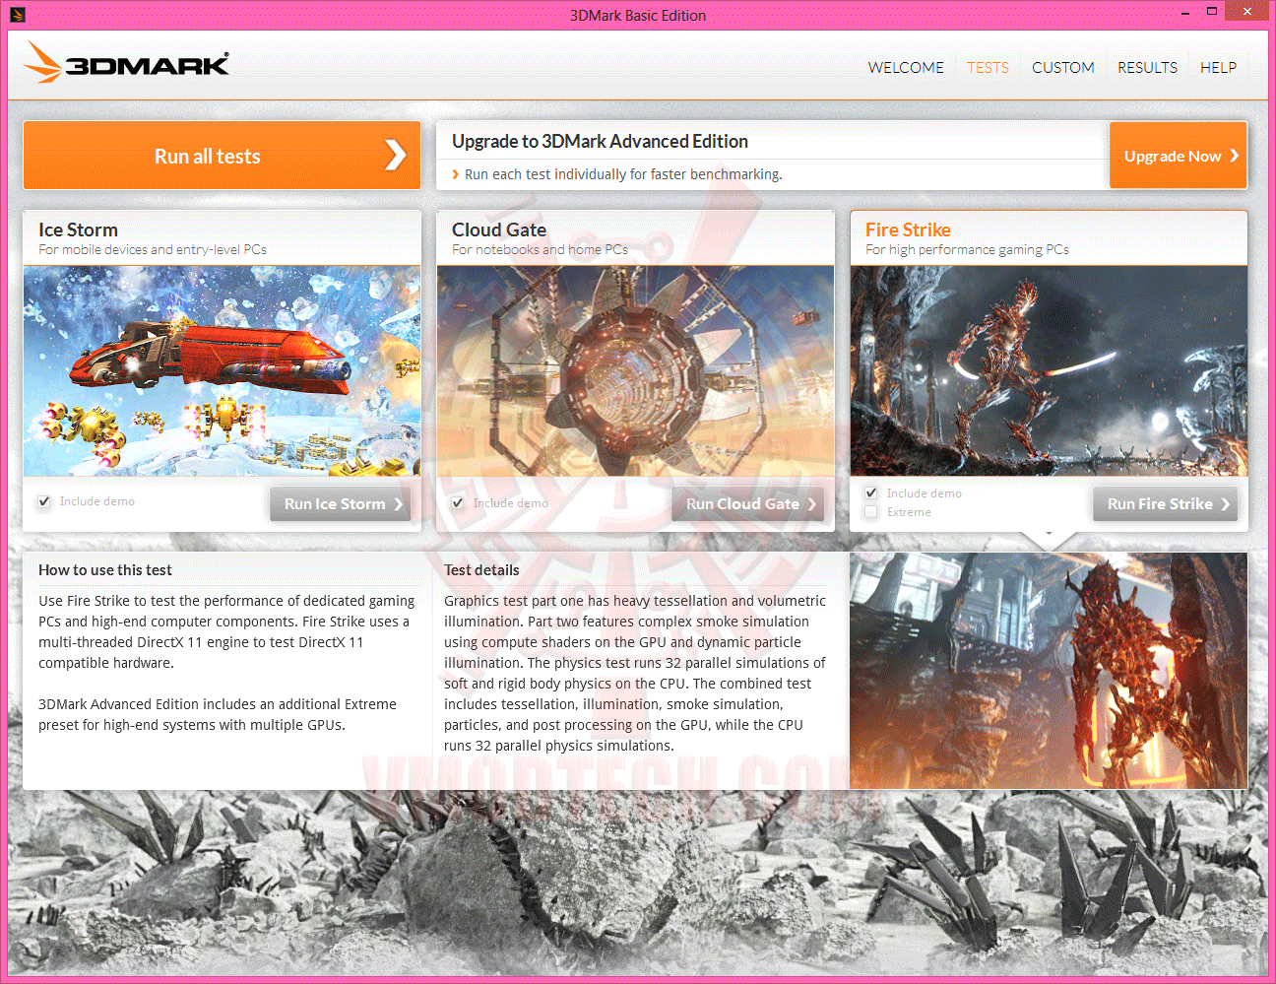Screen dimensions: 1276x984
Task: Open the Help tab
Action: pyautogui.click(x=1218, y=68)
